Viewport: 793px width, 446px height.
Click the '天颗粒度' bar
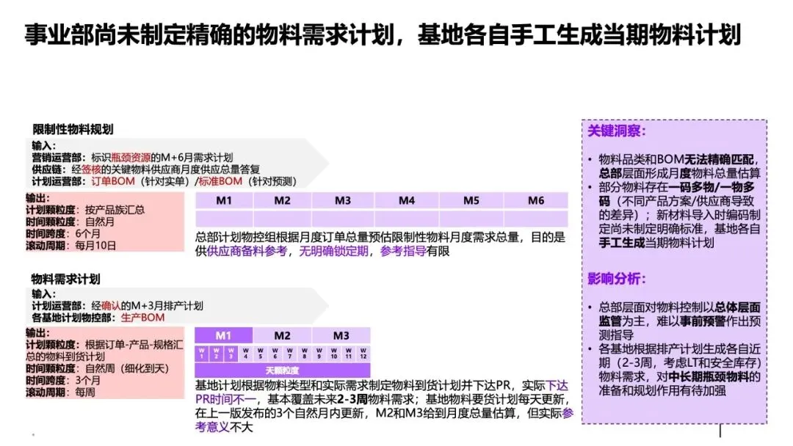[x=283, y=370]
